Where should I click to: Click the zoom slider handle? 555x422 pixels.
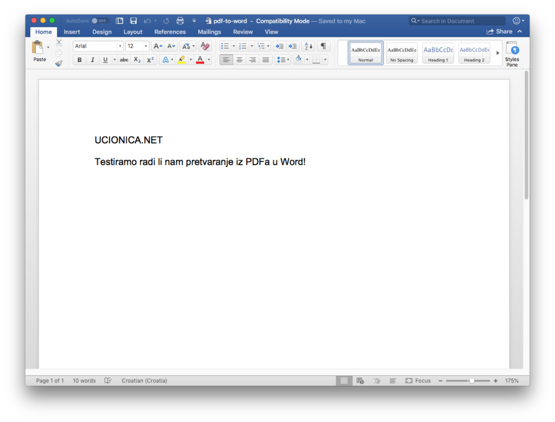472,381
